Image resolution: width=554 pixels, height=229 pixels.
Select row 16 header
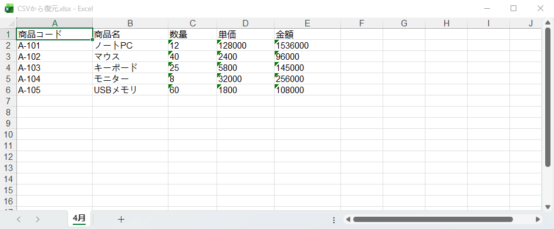tap(8, 201)
